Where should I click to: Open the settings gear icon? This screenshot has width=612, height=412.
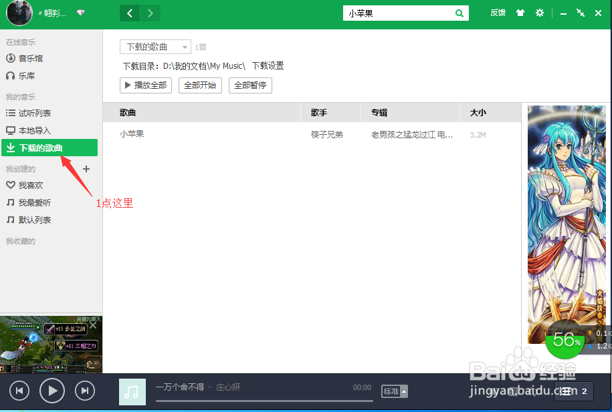tap(540, 12)
